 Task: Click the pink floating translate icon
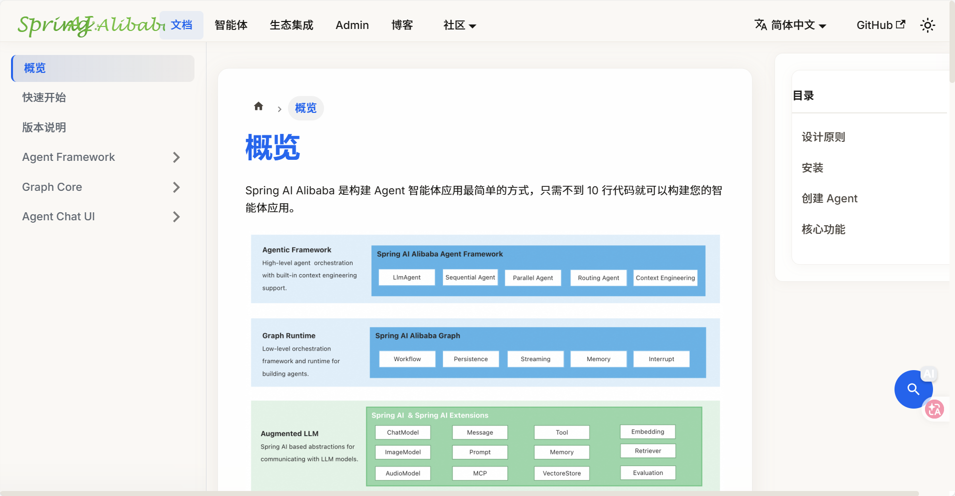pos(934,409)
